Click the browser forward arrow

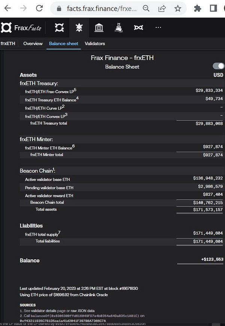23,8
